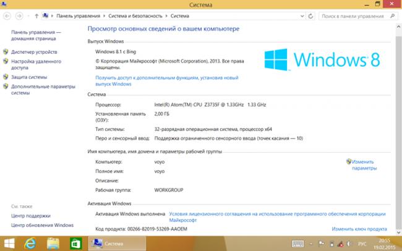Click the Action Center flag tray icon
Viewport: 402px width, 251px height.
(x=321, y=244)
